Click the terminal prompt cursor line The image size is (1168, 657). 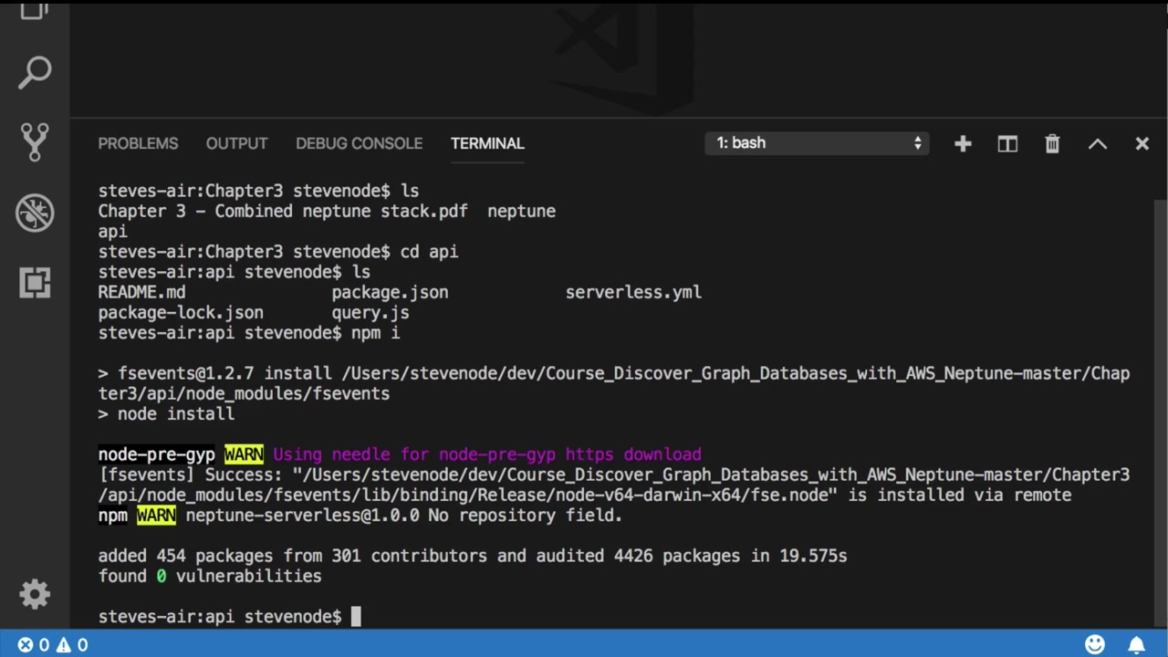[356, 617]
